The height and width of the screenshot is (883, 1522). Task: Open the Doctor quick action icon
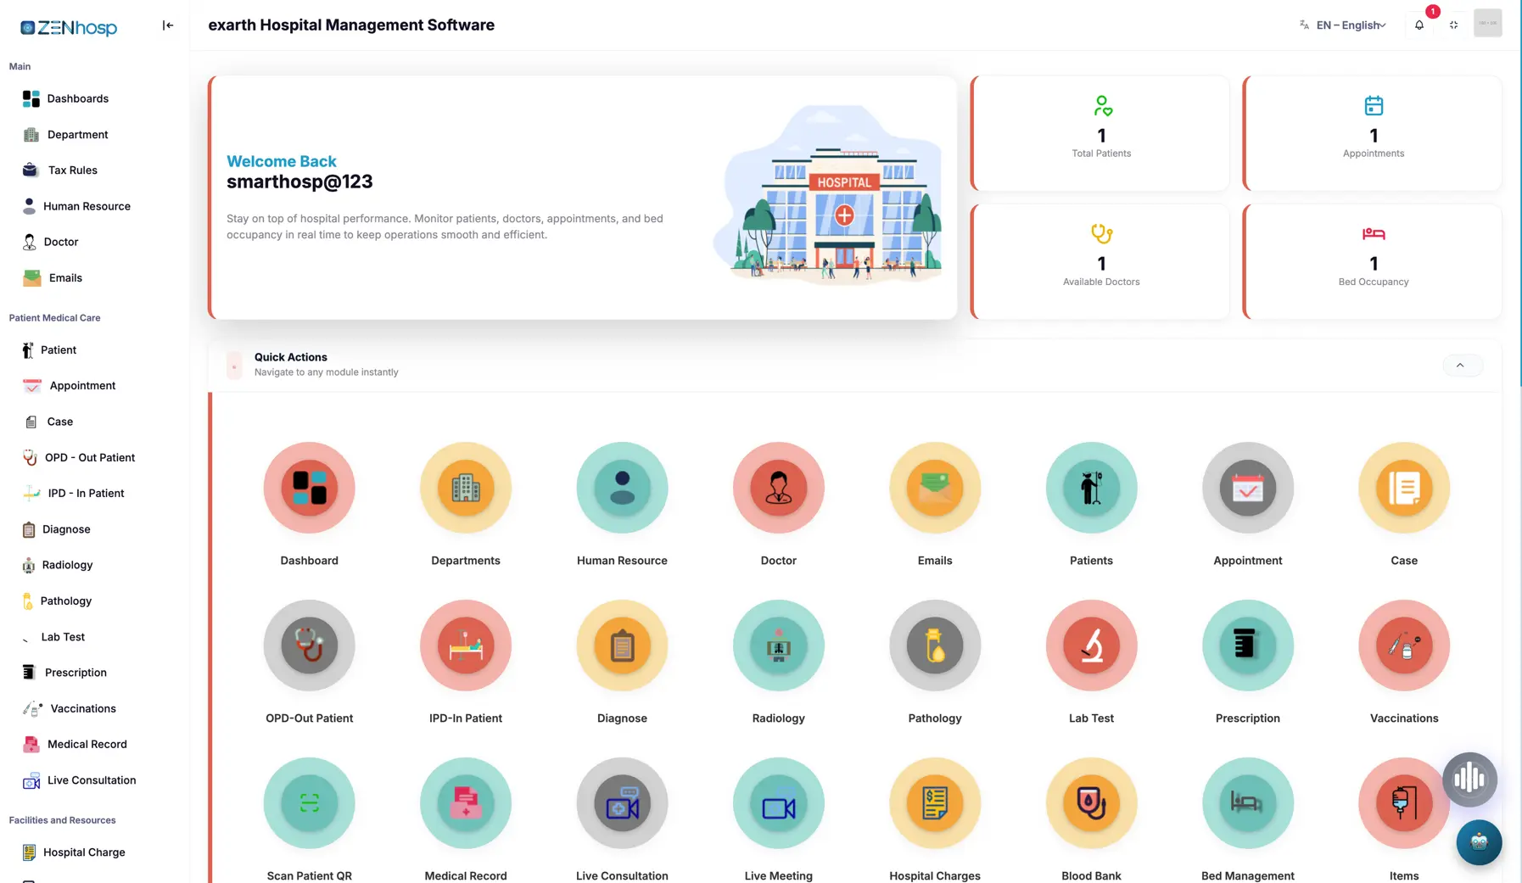pos(779,488)
